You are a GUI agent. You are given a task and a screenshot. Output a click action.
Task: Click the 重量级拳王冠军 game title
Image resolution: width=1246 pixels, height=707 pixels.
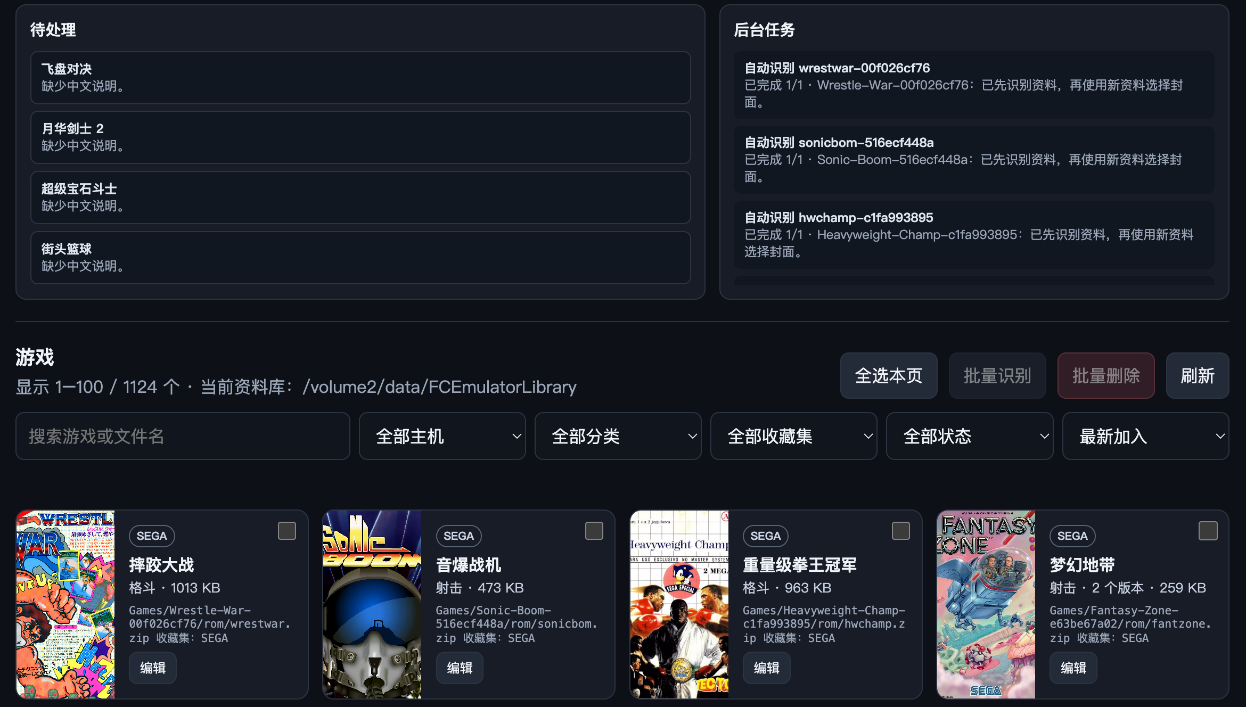(800, 565)
